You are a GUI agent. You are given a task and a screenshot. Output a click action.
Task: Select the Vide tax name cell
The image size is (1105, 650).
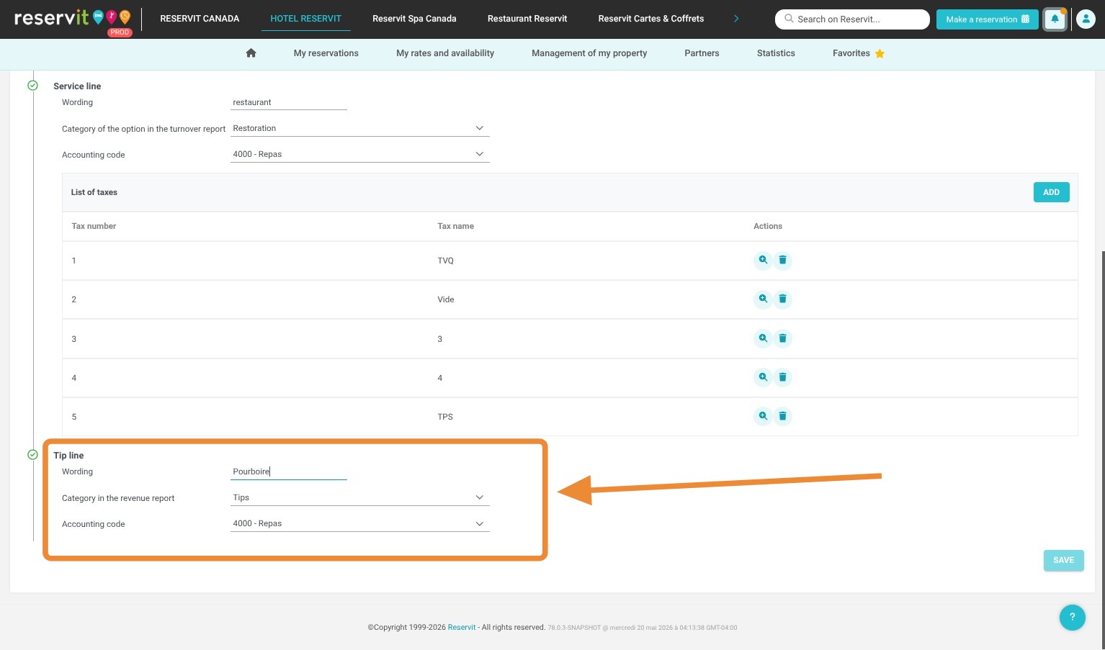(446, 299)
